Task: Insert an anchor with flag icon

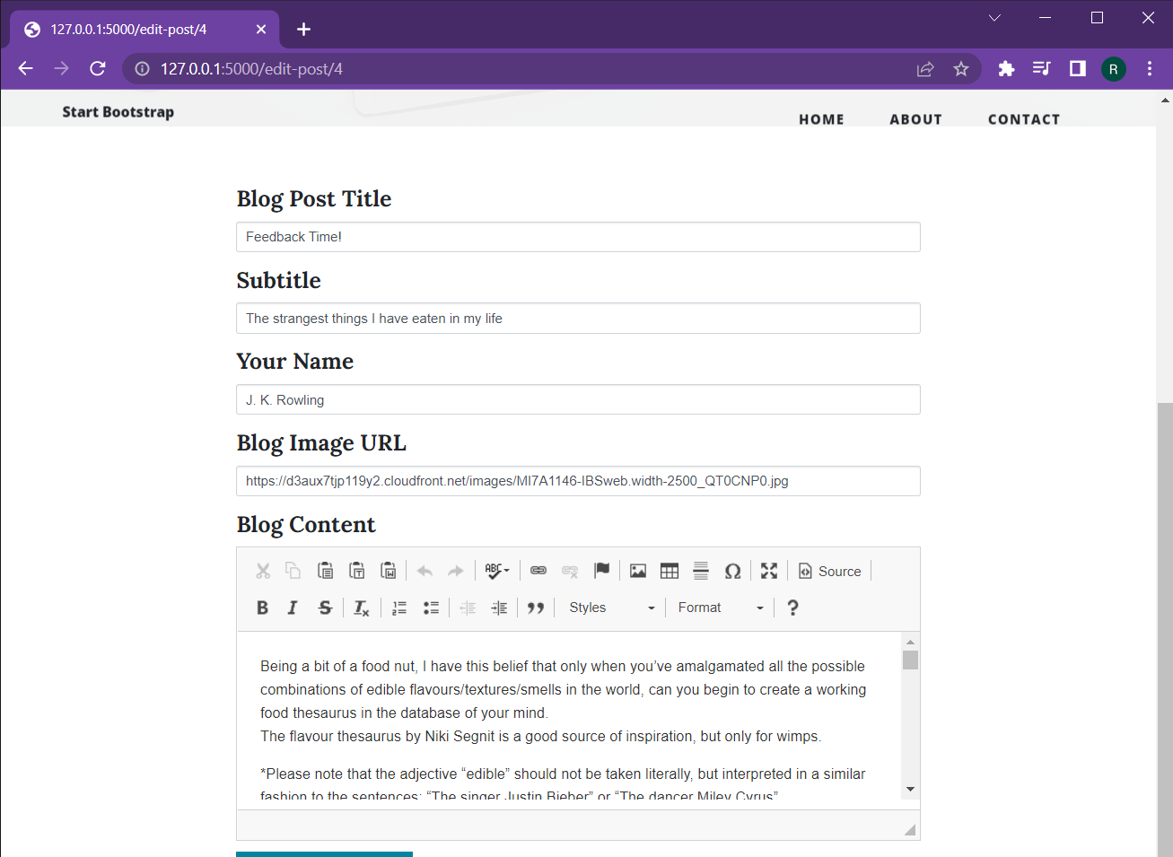Action: (601, 571)
